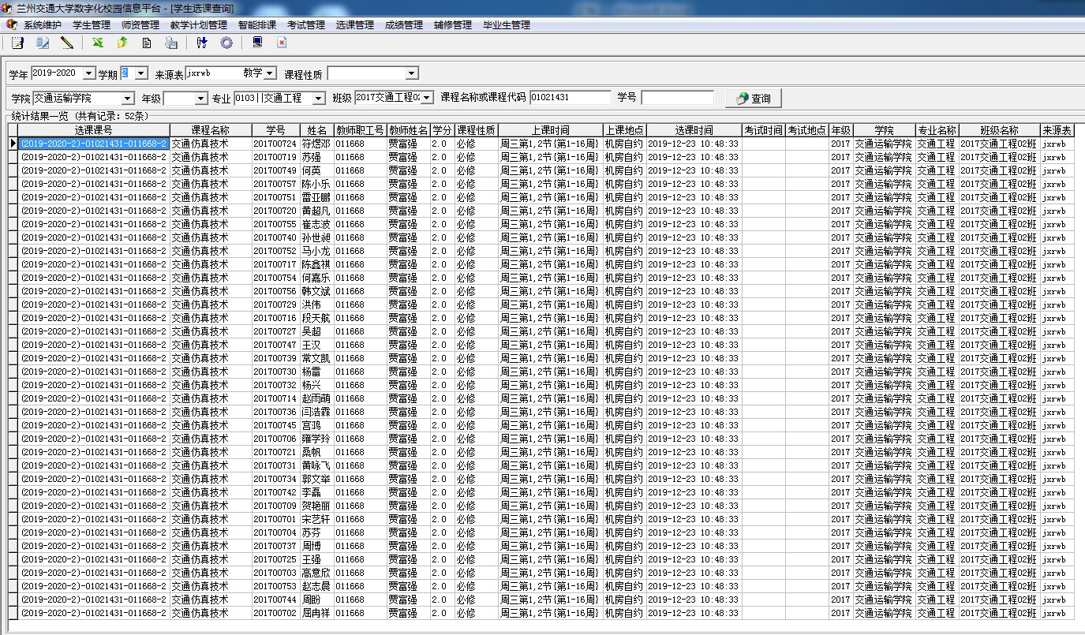
Task: Click the pencil edit toolbar icon
Action: pyautogui.click(x=67, y=43)
